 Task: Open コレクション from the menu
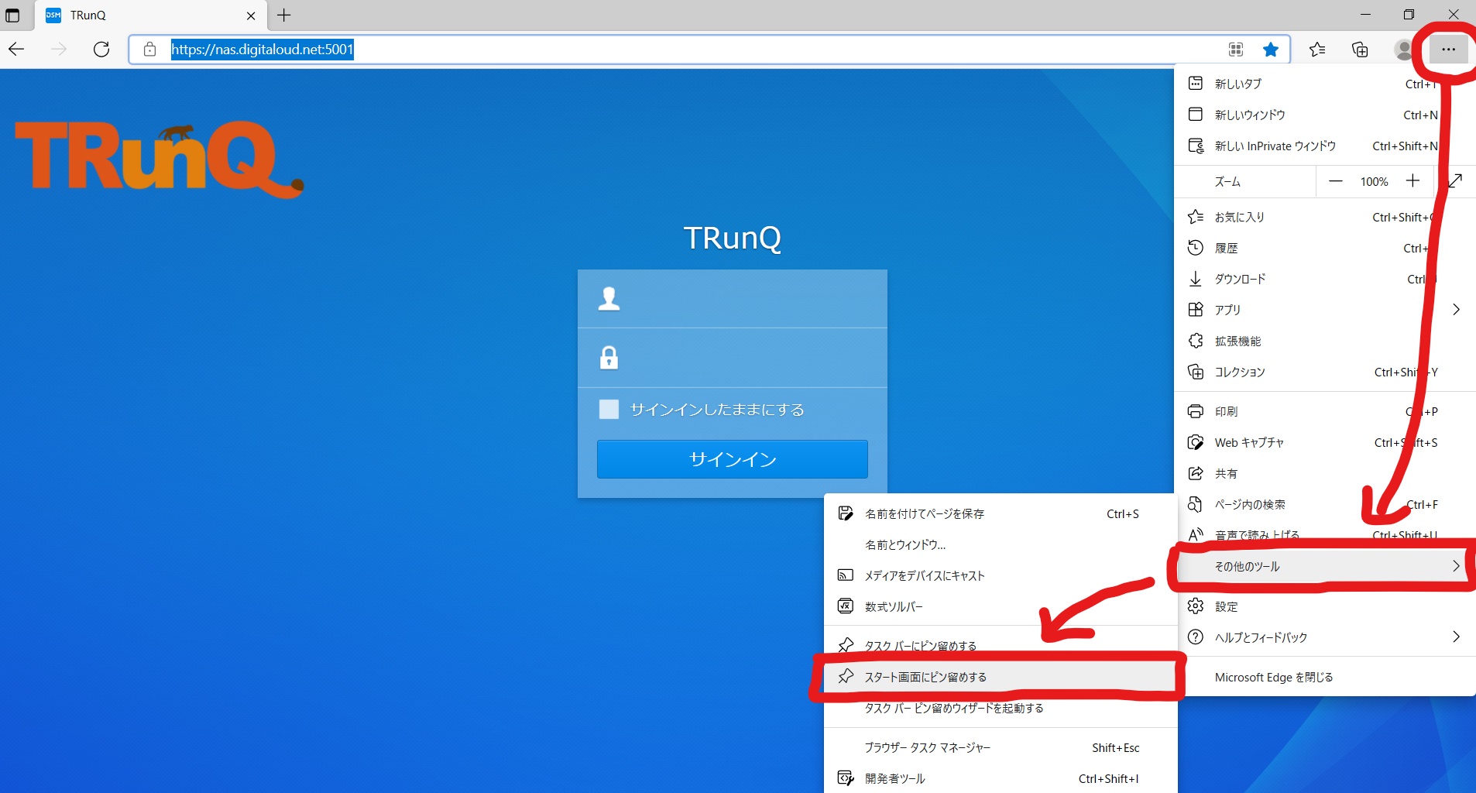tap(1325, 372)
